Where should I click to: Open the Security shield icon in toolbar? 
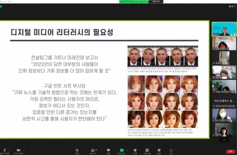[77, 149]
